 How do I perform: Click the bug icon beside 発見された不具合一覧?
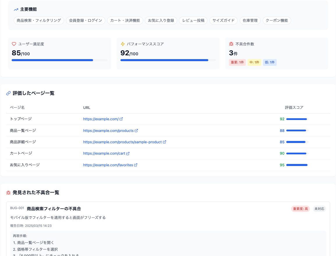[8, 193]
